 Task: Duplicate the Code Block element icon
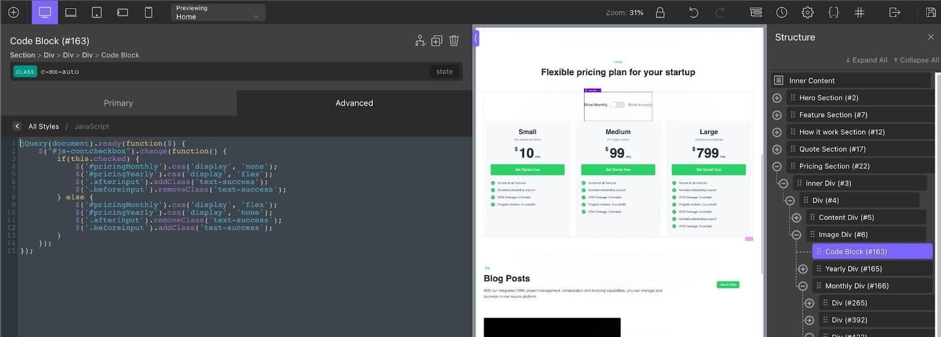pos(436,41)
